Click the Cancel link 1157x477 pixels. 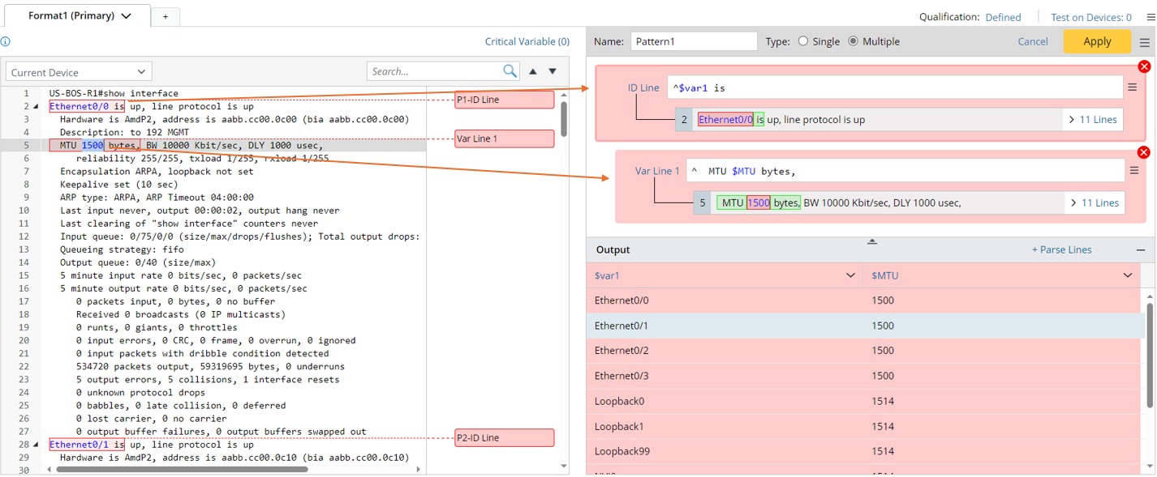coord(1033,41)
